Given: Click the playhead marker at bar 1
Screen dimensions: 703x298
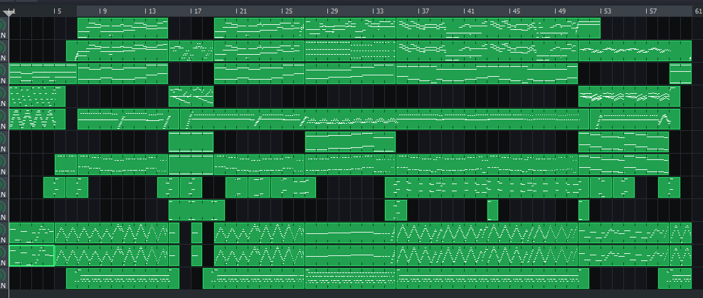Looking at the screenshot, I should click(8, 12).
